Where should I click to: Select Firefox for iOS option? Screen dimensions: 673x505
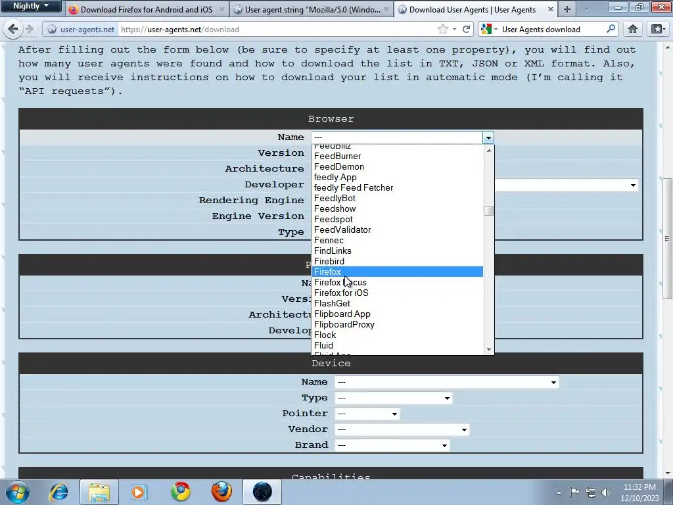398,293
